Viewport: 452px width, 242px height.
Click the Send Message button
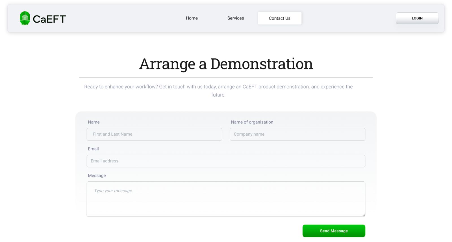tap(334, 231)
